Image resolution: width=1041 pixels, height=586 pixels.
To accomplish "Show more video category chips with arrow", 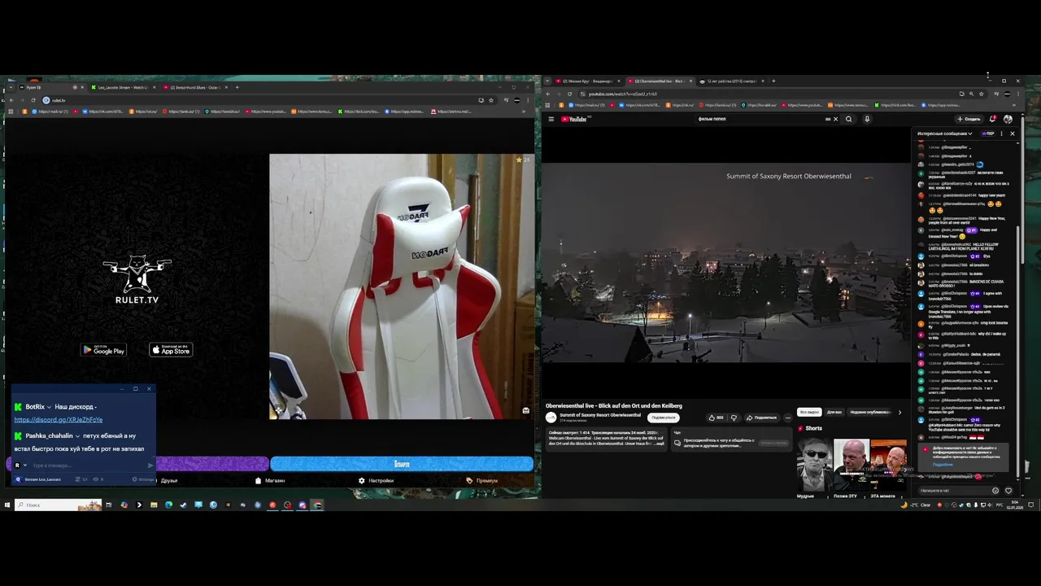I will [900, 412].
